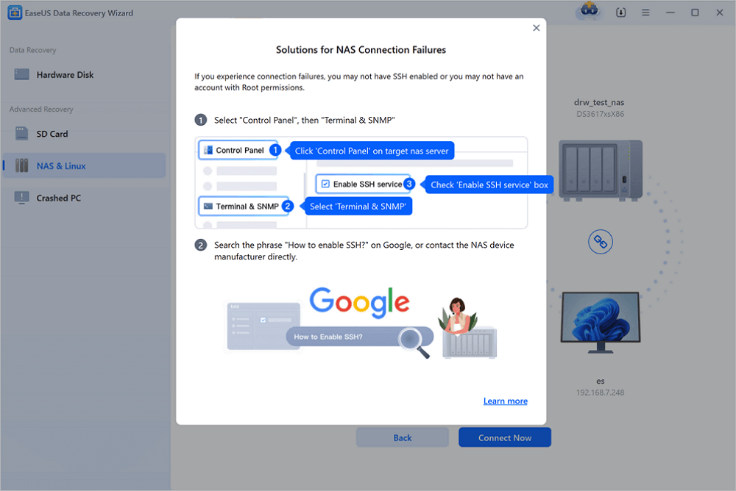
Task: Click the link connection icon between devices
Action: pos(601,242)
